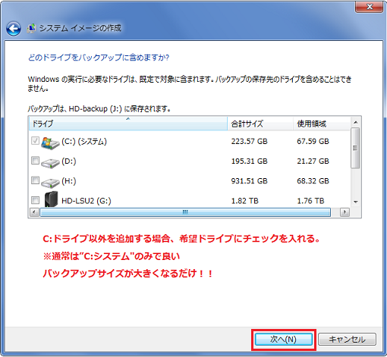Select the HD-LSU2 (G:) external drive icon
The width and height of the screenshot is (387, 357).
(51, 199)
